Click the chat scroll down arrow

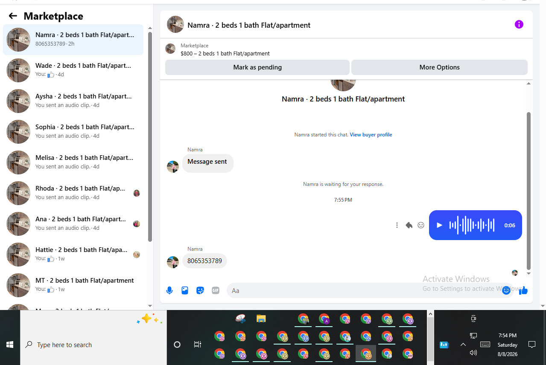tap(528, 273)
